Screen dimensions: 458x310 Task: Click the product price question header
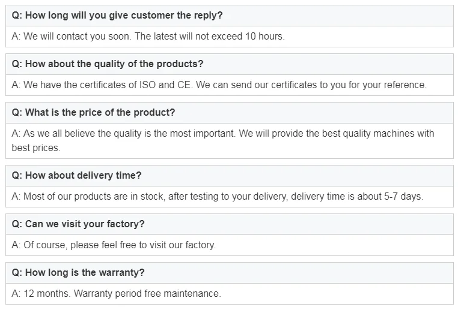(x=93, y=113)
